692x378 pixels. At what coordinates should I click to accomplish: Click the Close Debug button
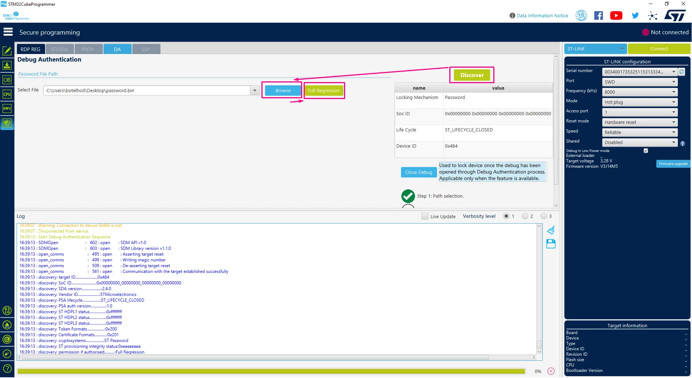[419, 172]
